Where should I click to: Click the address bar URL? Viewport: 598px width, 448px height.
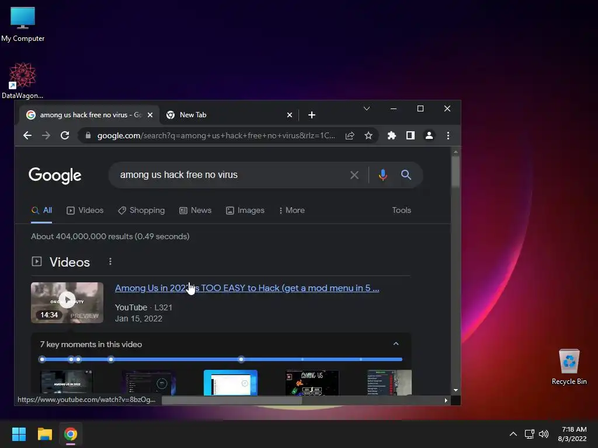(216, 135)
